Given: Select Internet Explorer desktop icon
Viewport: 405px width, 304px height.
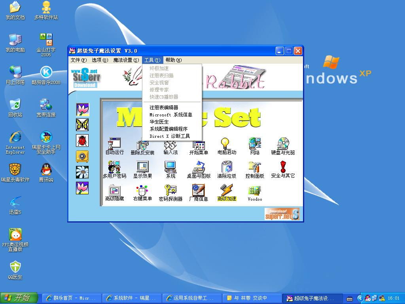Looking at the screenshot, I should coord(15,142).
